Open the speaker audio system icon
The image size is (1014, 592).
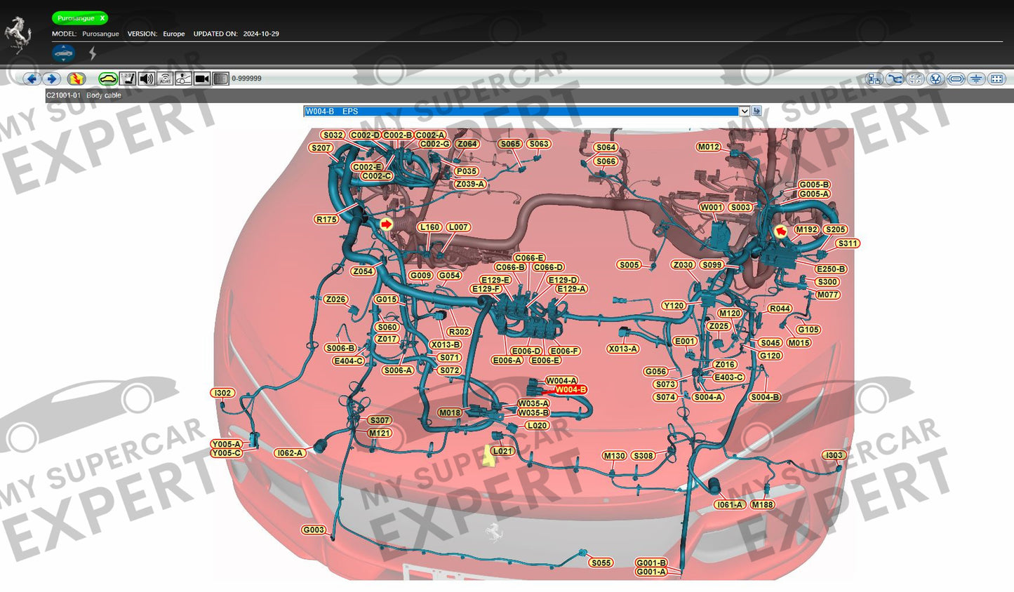tap(146, 79)
